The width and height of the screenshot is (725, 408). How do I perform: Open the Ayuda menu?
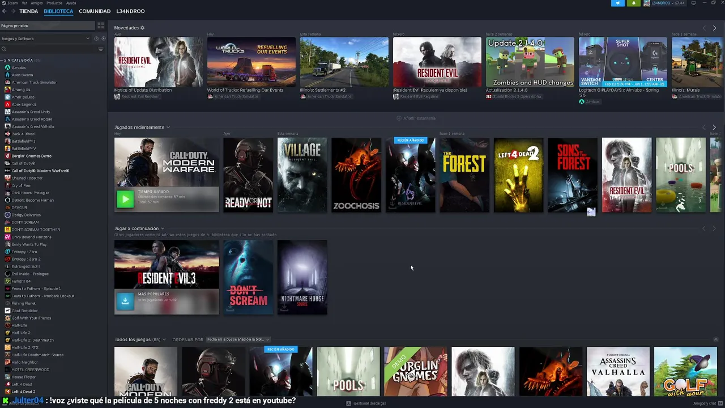click(71, 3)
